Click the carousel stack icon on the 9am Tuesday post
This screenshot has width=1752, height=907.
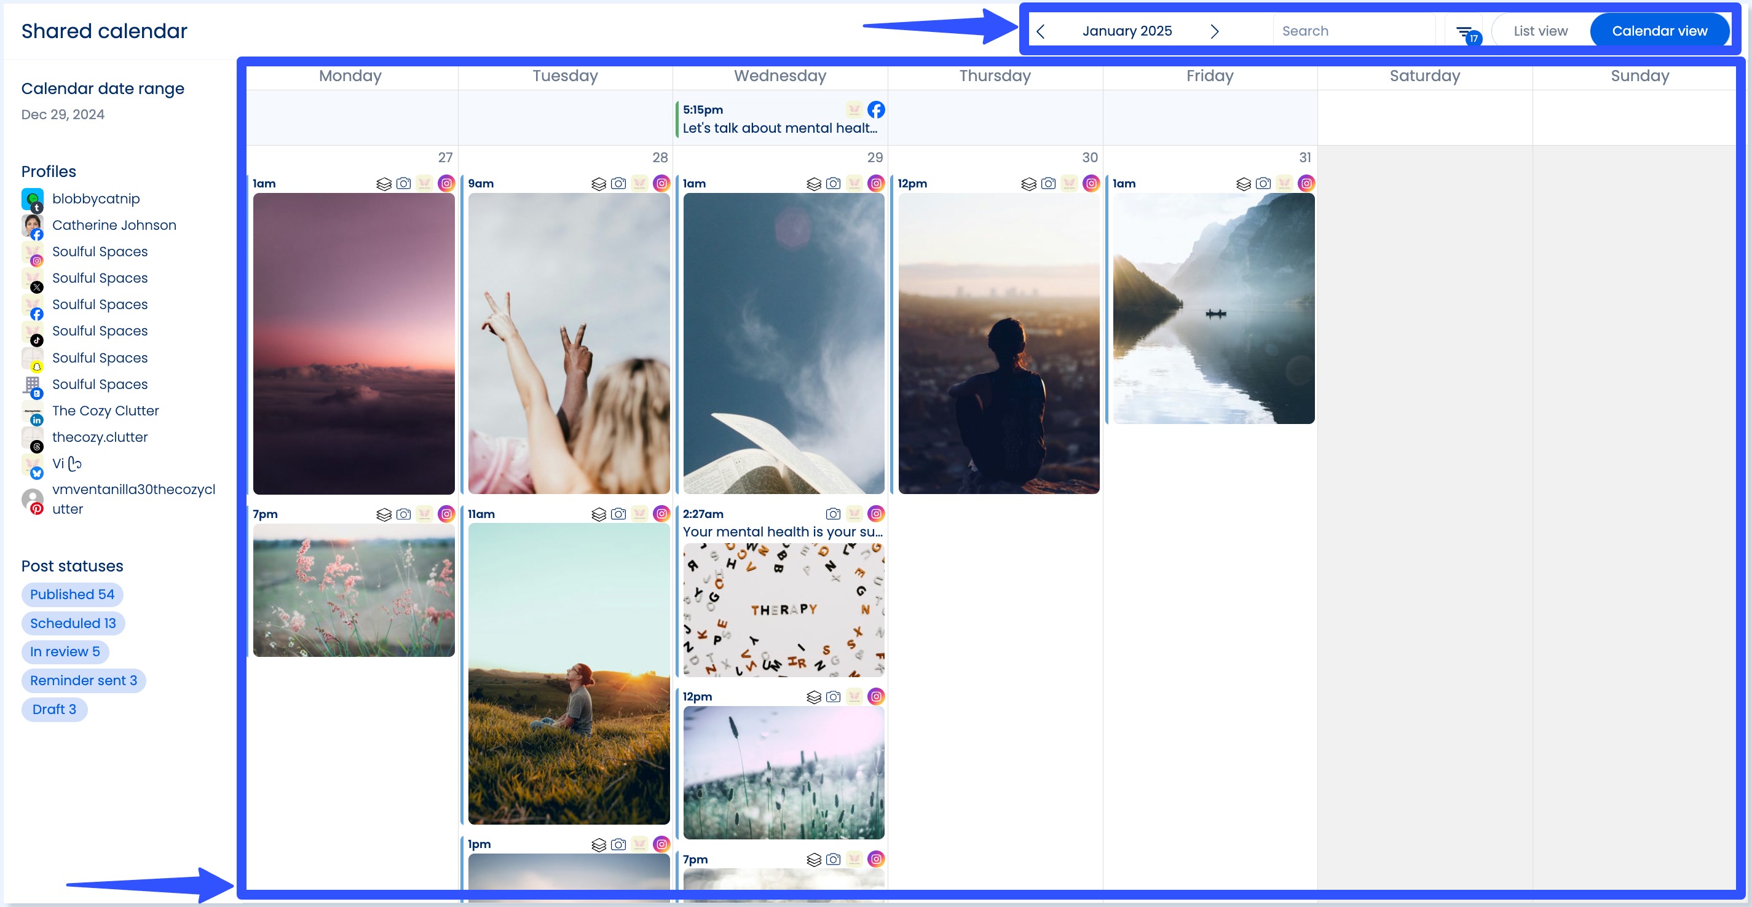(x=596, y=183)
